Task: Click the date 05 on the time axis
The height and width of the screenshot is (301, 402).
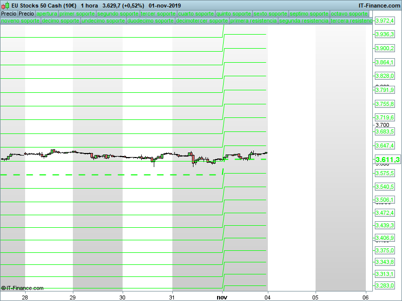Action: click(316, 297)
